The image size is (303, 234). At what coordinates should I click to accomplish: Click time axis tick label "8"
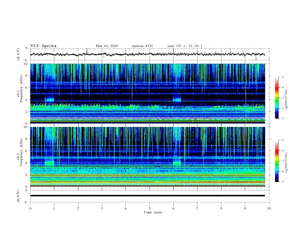tap(221, 208)
